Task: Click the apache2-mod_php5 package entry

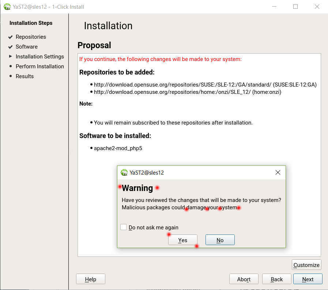Action: [x=118, y=148]
